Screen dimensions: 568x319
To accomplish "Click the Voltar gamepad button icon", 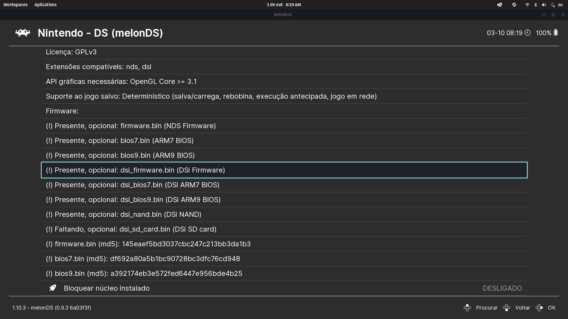I will 506,308.
